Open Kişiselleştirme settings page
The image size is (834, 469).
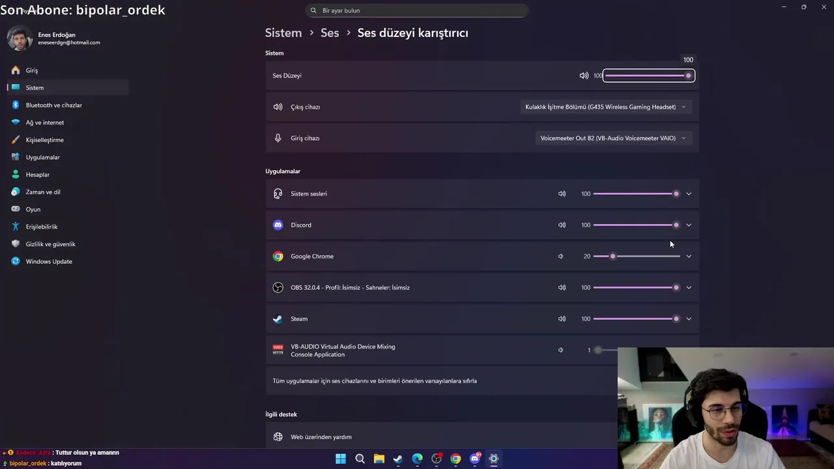tap(68, 140)
